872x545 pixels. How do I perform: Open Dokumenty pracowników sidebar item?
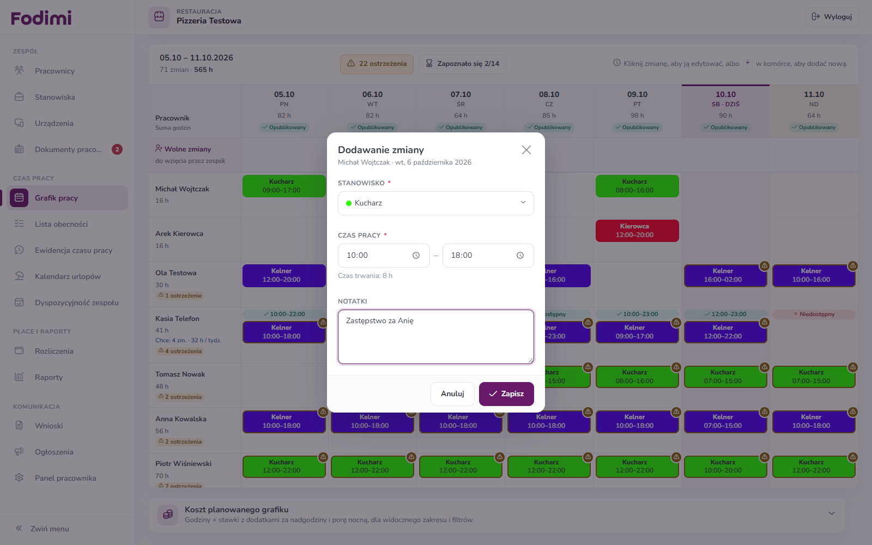click(x=66, y=149)
